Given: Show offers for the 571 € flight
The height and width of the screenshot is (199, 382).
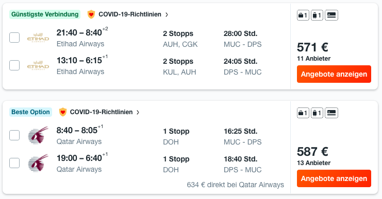Looking at the screenshot, I should coord(334,74).
